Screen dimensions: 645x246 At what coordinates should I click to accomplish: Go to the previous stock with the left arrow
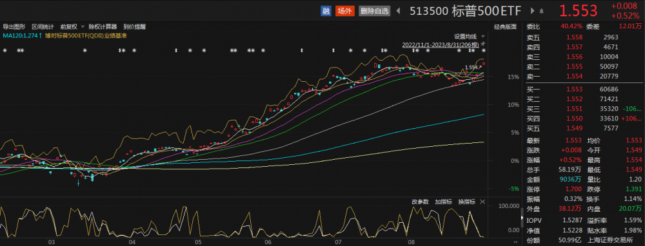pos(398,11)
